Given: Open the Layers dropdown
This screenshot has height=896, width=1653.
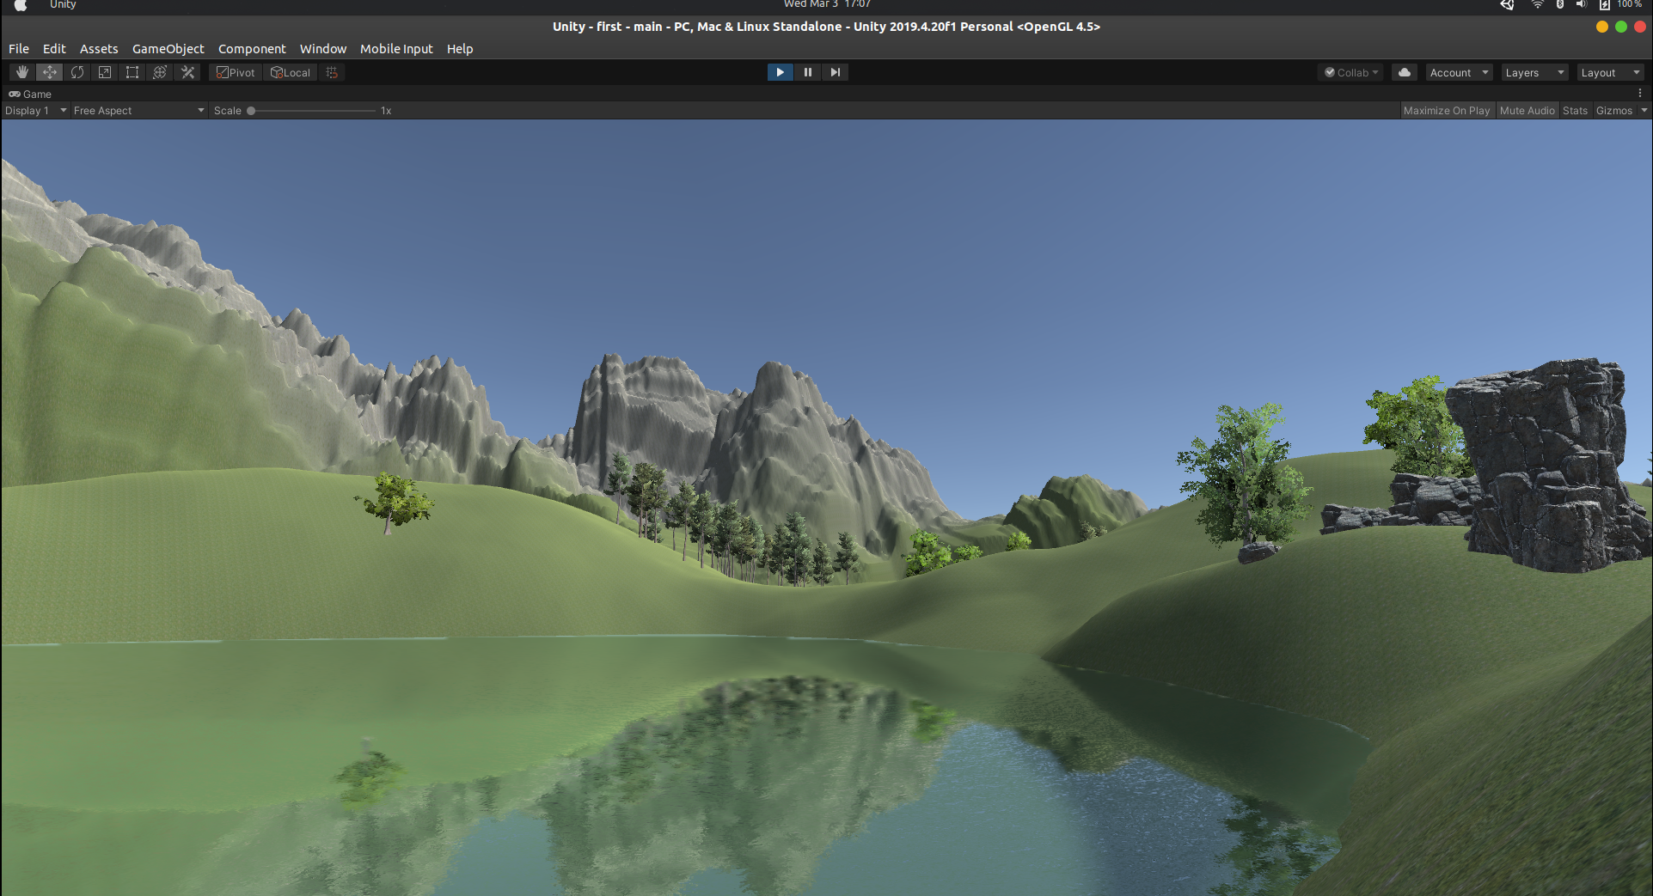Looking at the screenshot, I should [1534, 72].
